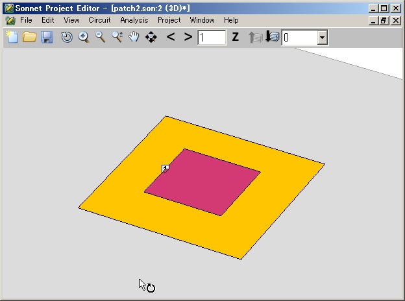Minimize the inner document window
The height and width of the screenshot is (301, 405).
click(x=373, y=20)
